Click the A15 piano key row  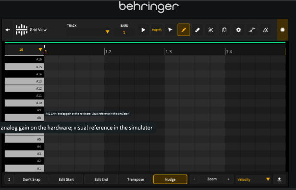pos(24,67)
